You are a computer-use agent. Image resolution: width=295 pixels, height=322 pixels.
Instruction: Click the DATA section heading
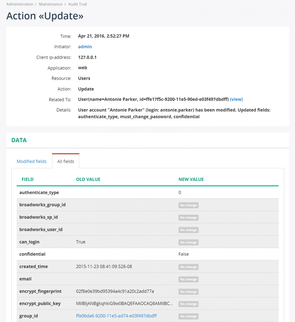click(19, 140)
